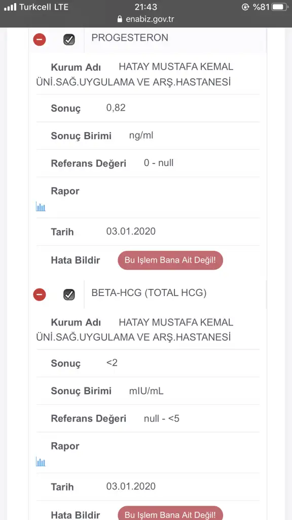Image resolution: width=292 pixels, height=520 pixels.
Task: Select the PROGESTERON test title
Action: [130, 38]
